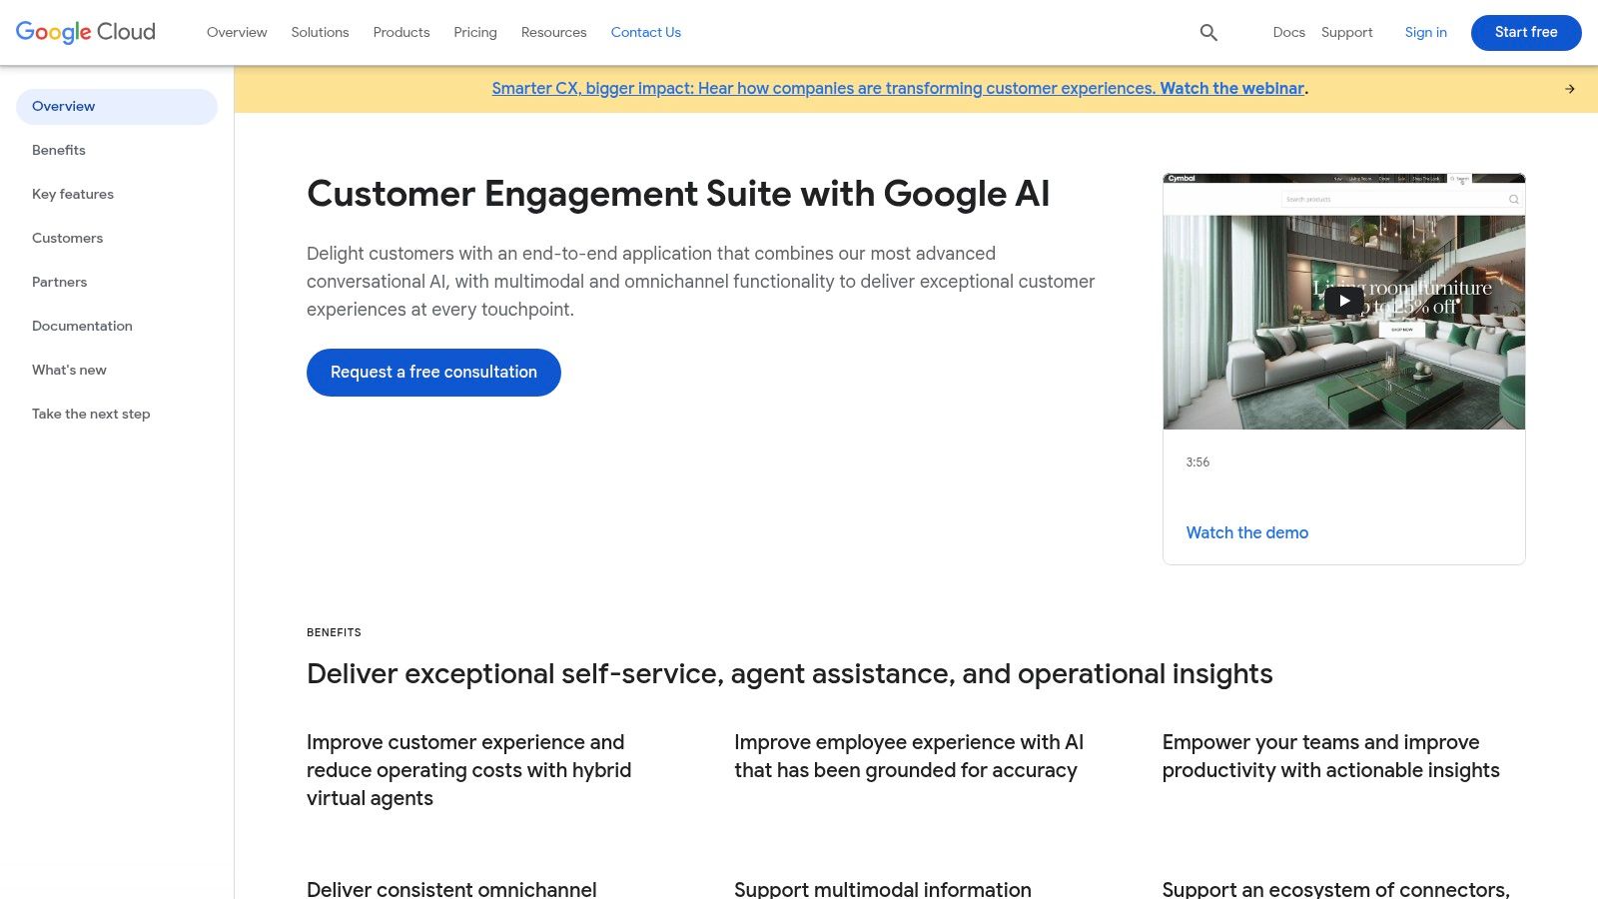Viewport: 1598px width, 899px height.
Task: Open the Documentation sidebar section
Action: [82, 326]
